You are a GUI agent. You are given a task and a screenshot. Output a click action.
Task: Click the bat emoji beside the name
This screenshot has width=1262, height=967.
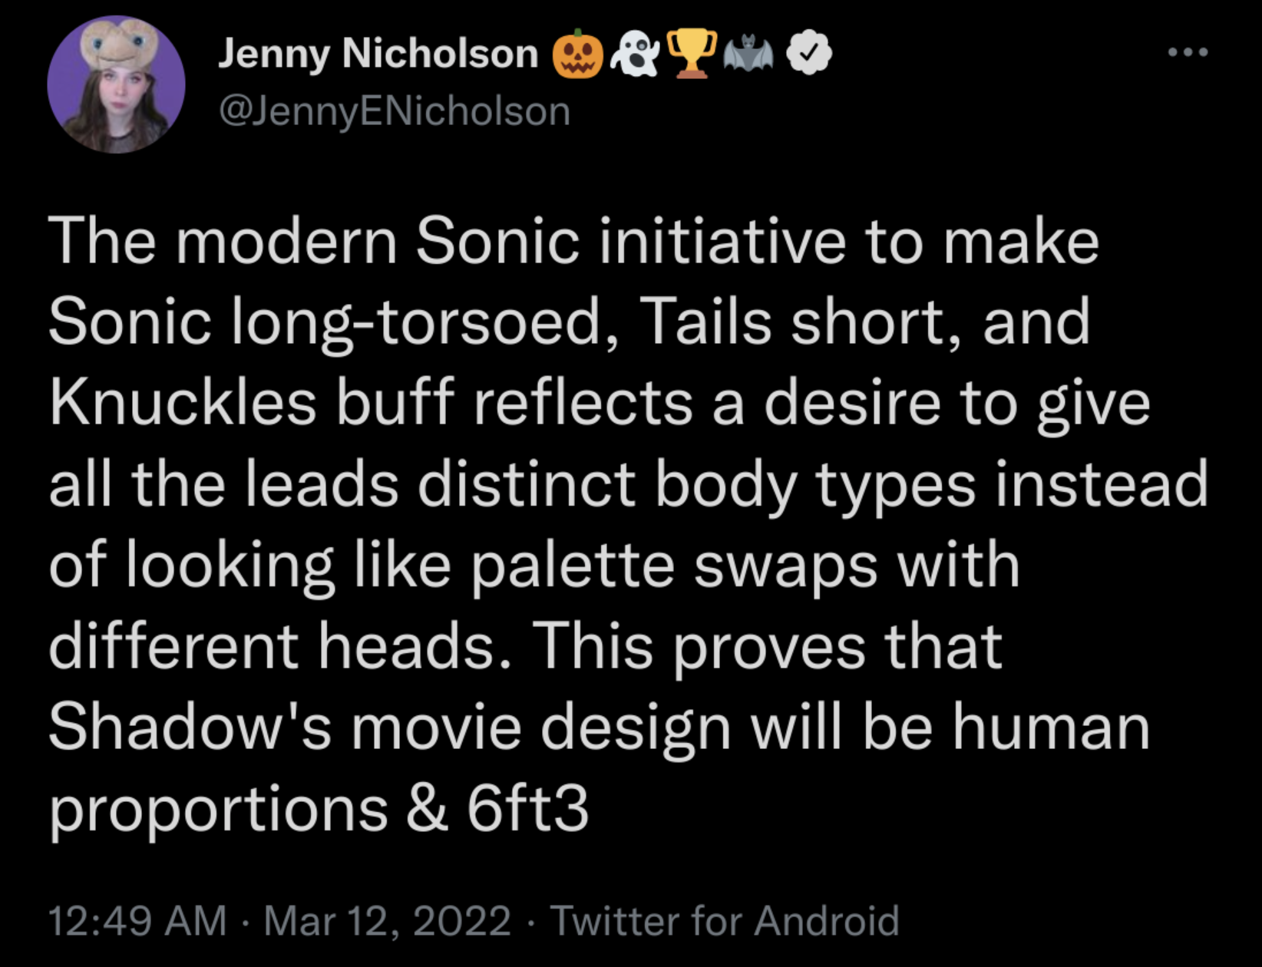pos(749,54)
